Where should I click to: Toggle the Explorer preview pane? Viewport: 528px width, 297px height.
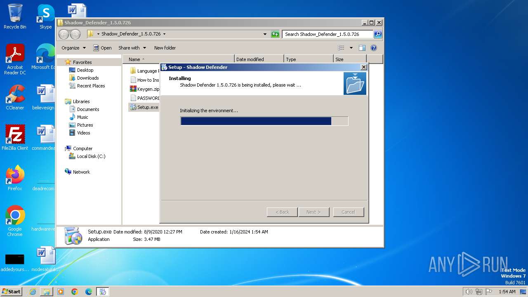click(362, 48)
